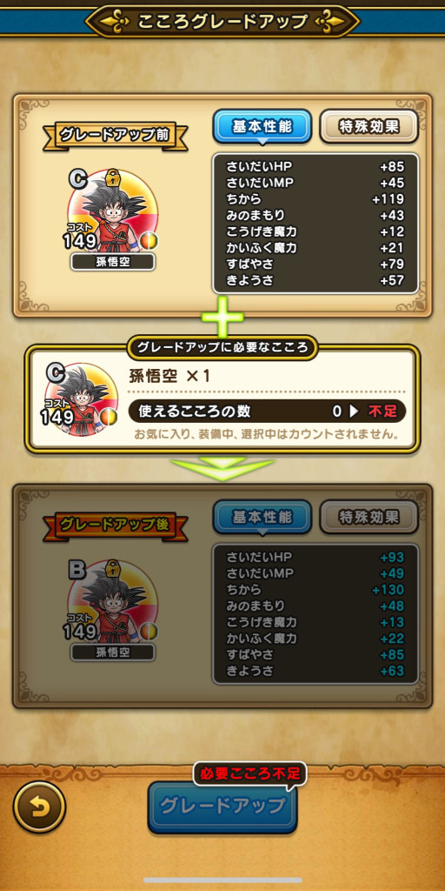Screen dimensions: 445x891
Task: Tap the color orb beside after-upgrade cost 149
Action: pyautogui.click(x=149, y=632)
